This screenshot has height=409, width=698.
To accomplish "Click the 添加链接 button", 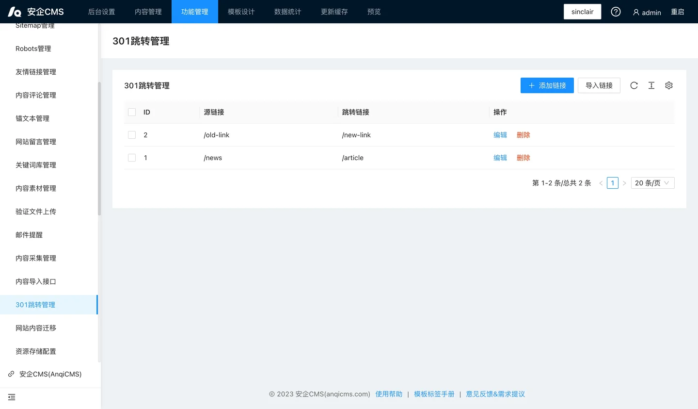I will (x=547, y=85).
